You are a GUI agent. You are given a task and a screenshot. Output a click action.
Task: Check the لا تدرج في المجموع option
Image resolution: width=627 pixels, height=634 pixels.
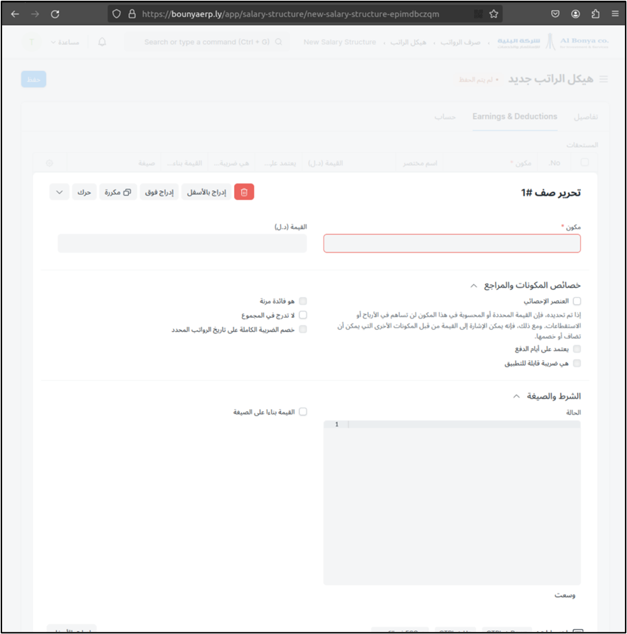point(303,315)
